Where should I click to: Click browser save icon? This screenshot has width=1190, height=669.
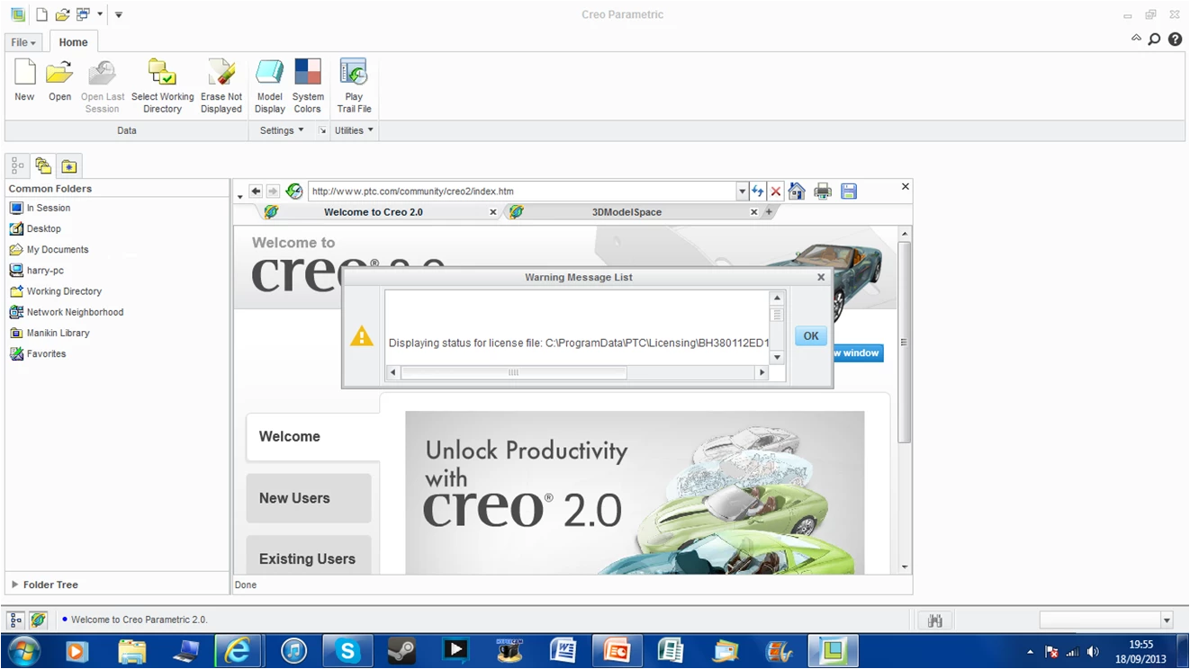pyautogui.click(x=849, y=191)
